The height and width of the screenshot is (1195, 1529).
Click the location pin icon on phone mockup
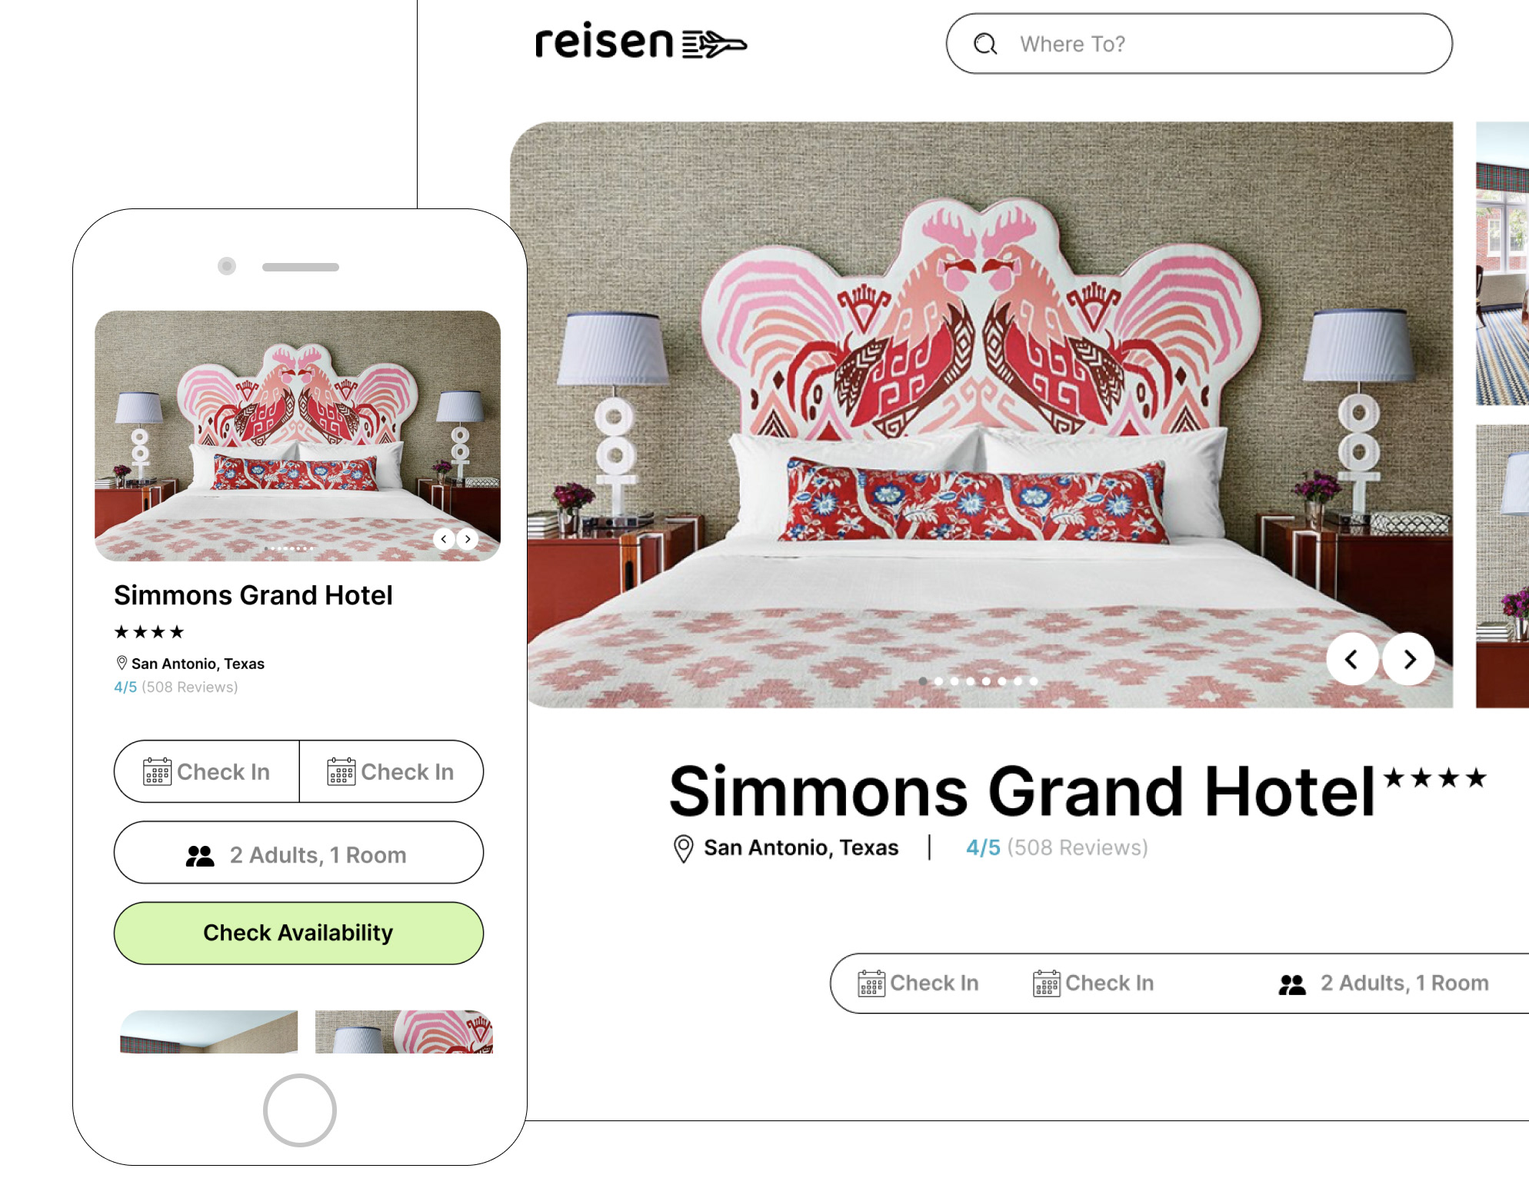(121, 663)
